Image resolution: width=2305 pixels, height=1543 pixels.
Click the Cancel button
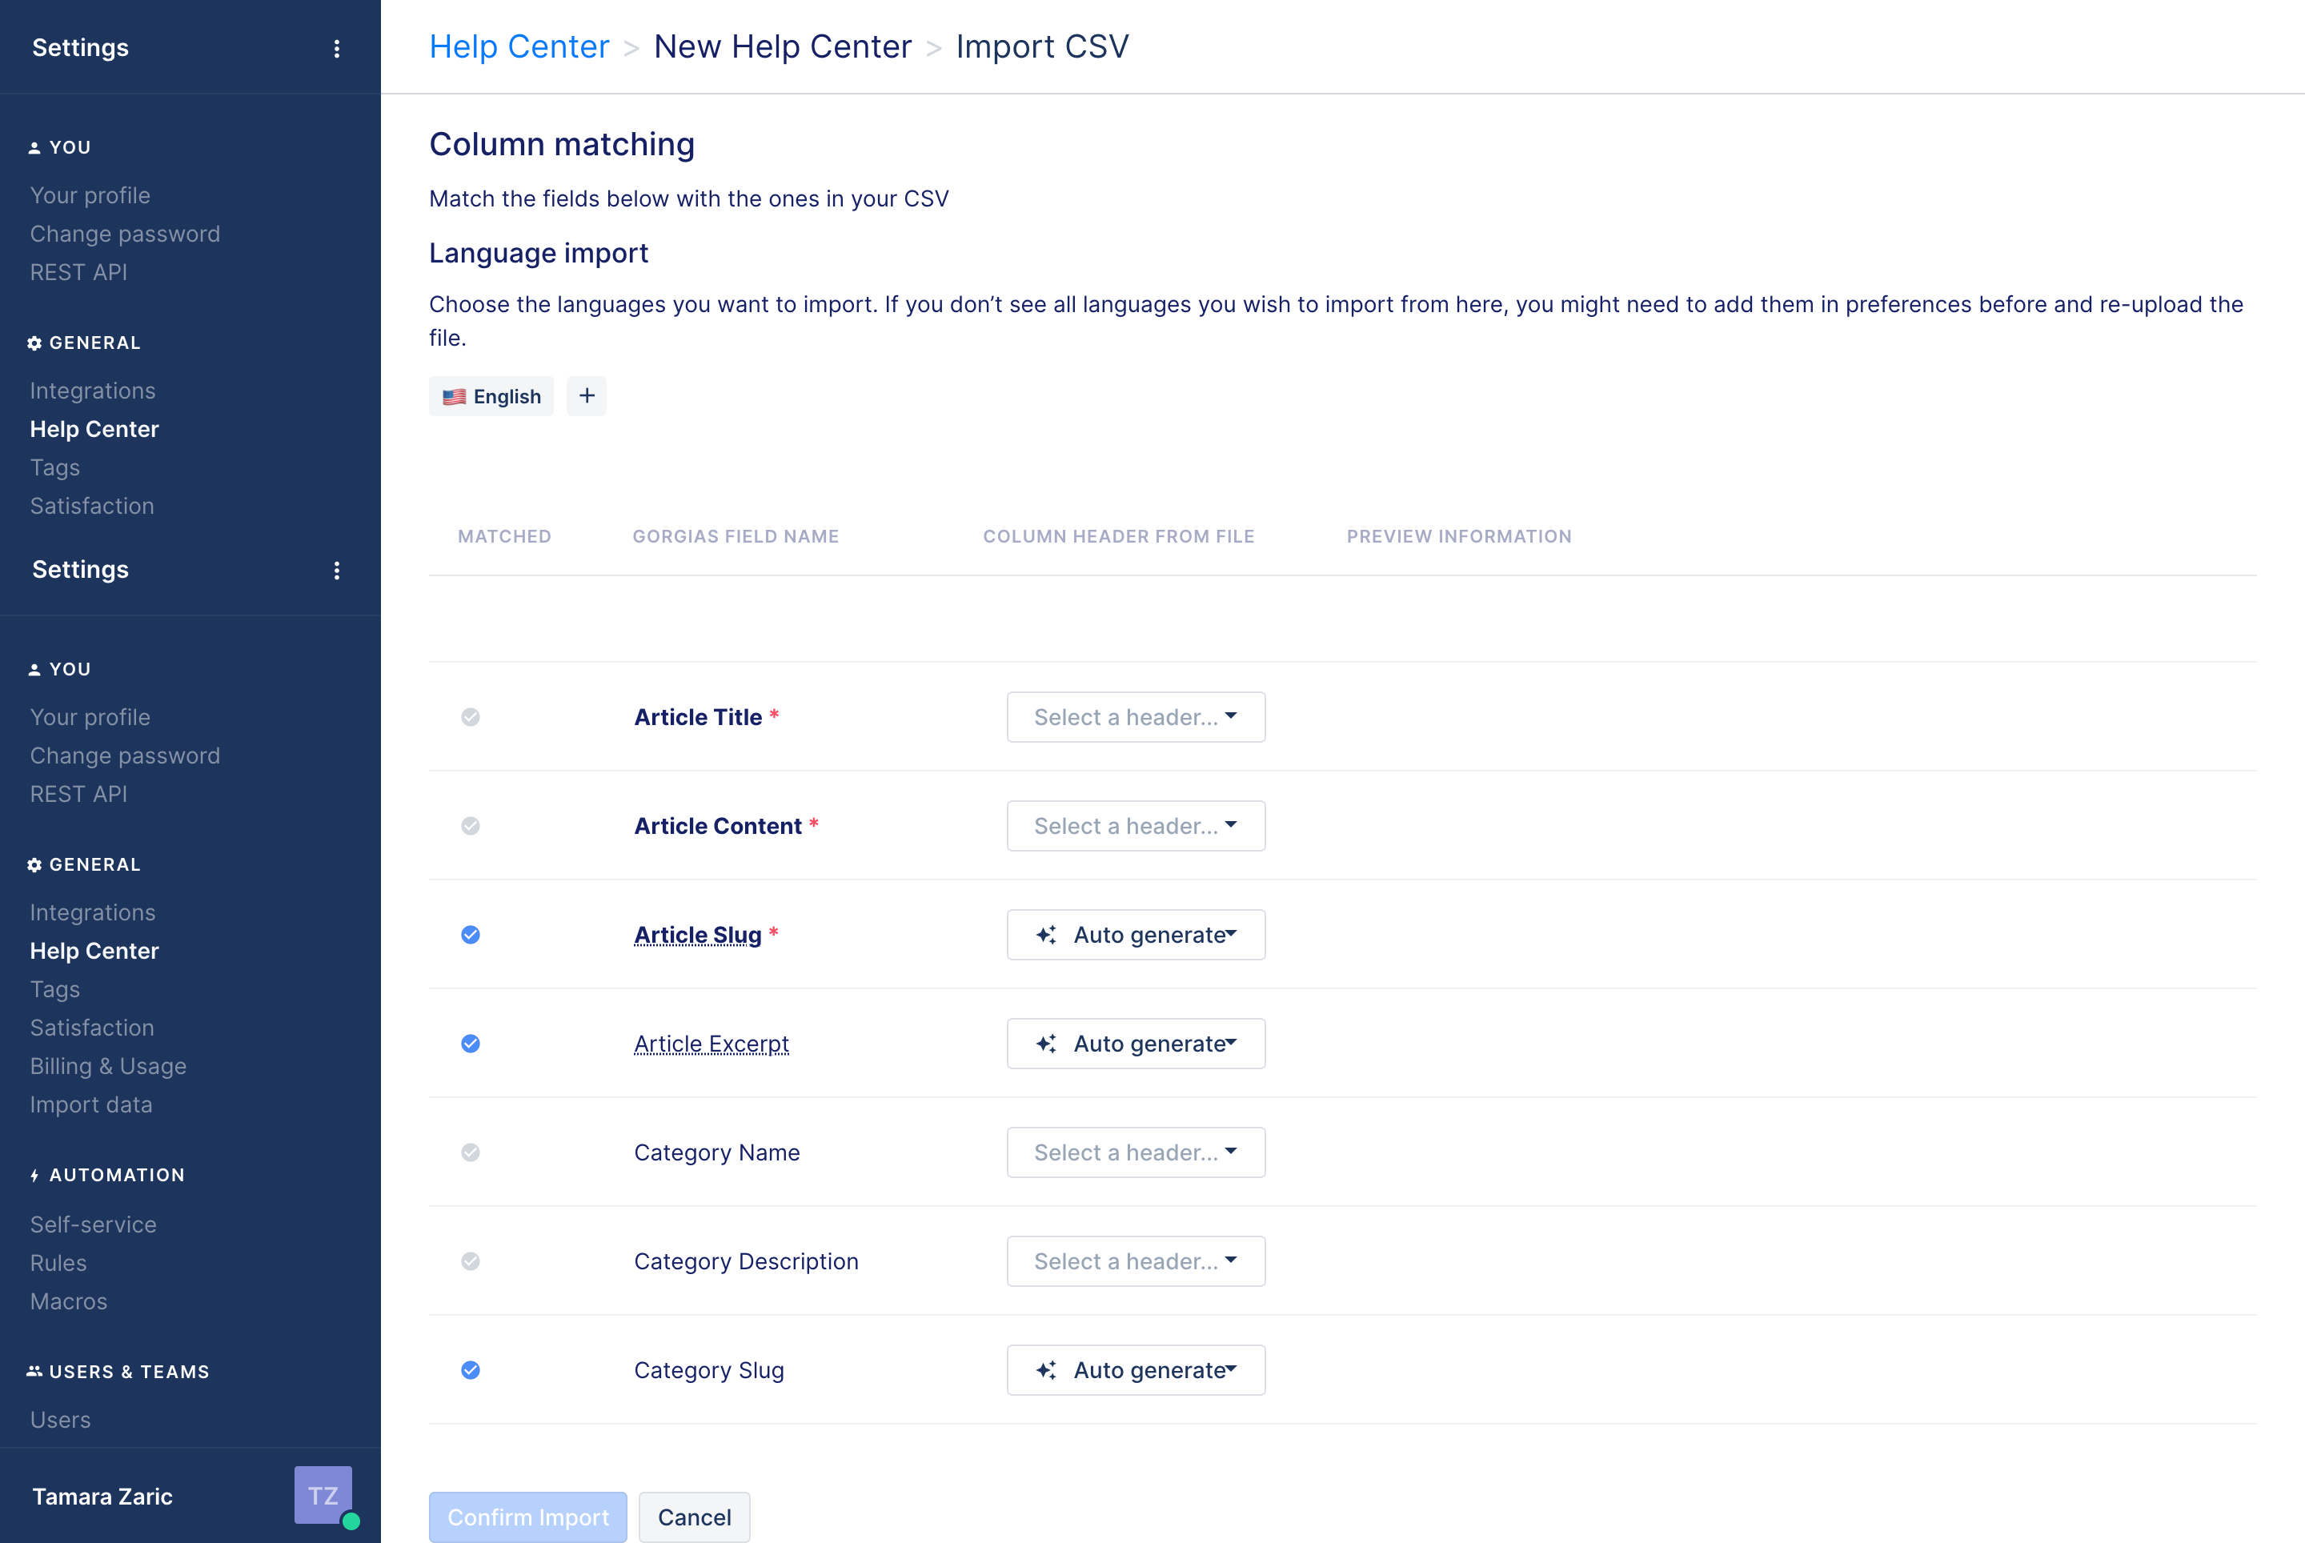694,1517
